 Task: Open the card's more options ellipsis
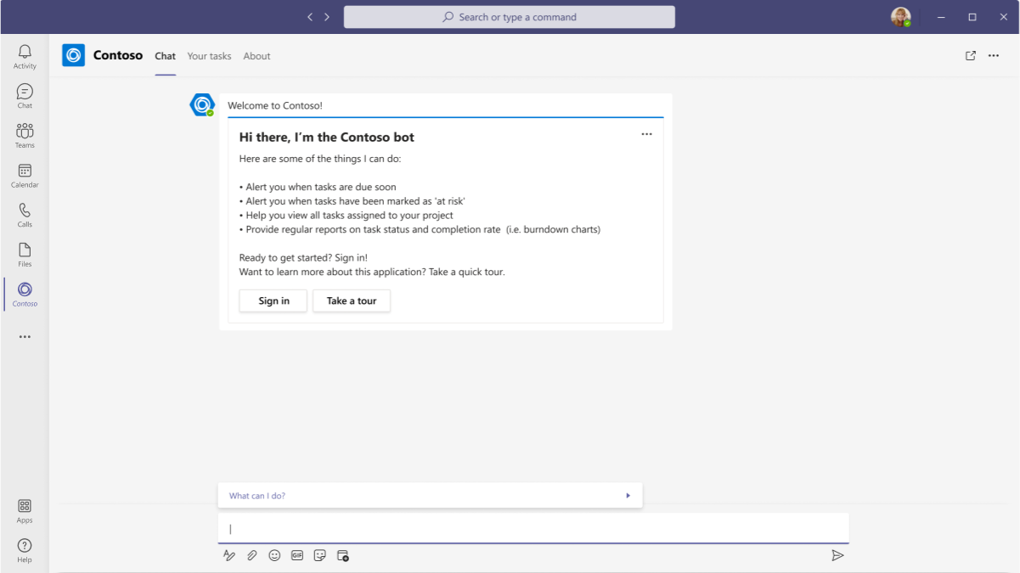646,134
